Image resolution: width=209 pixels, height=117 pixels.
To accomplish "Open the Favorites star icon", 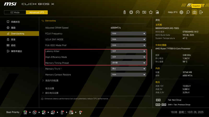I will coord(151,12).
